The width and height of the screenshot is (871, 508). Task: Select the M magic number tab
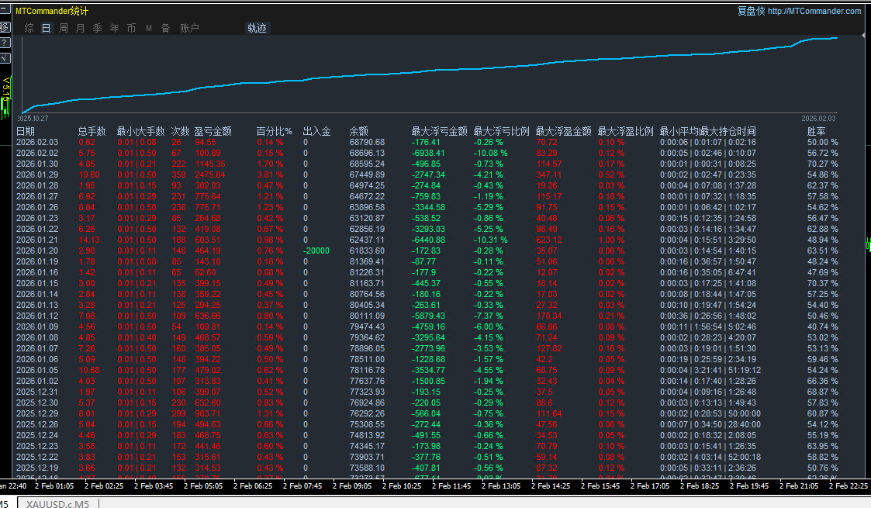[148, 28]
